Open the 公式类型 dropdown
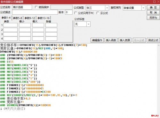Screen dimensions: 160x118 tap(107, 8)
